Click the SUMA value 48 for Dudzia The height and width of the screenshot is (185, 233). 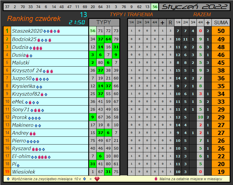(x=221, y=47)
